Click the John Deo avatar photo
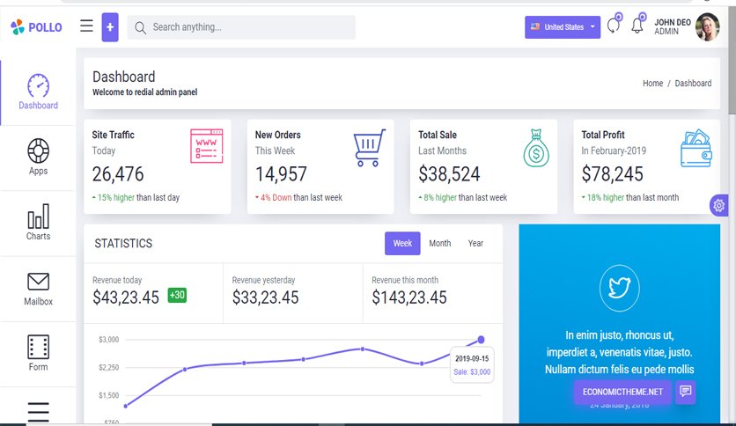 [707, 26]
